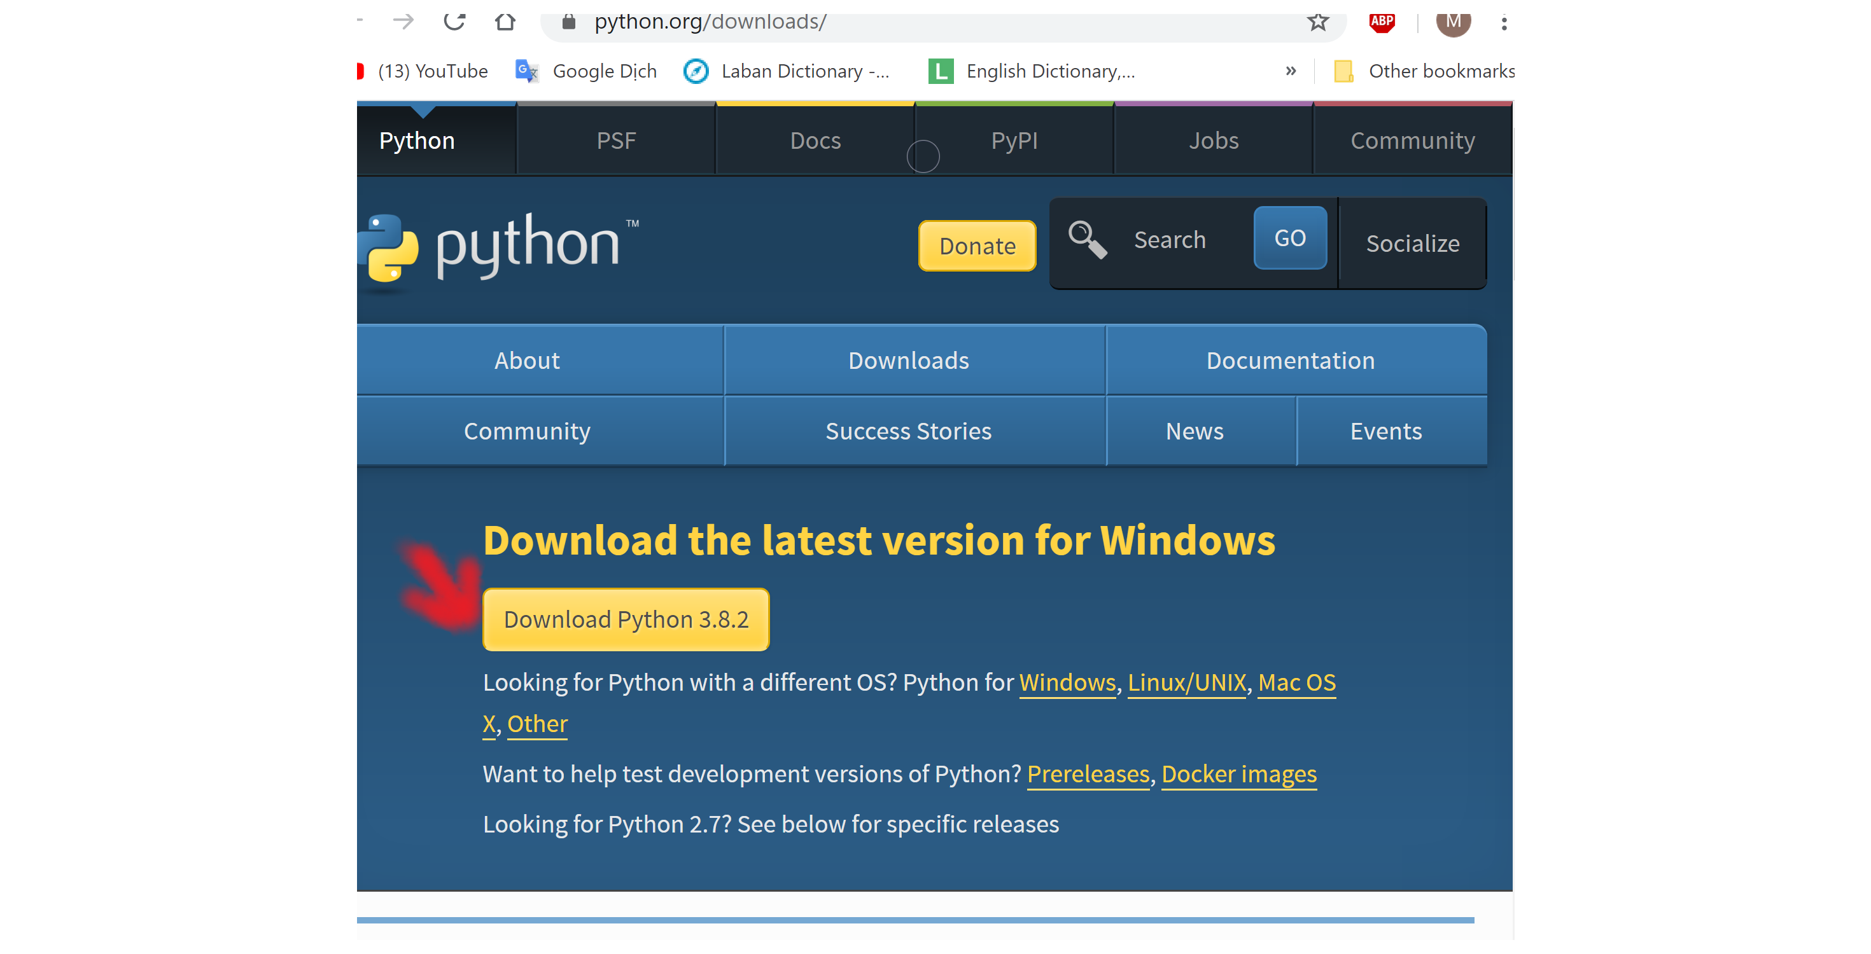This screenshot has height=954, width=1871.
Task: Switch to the PyPI tab
Action: pos(1014,141)
